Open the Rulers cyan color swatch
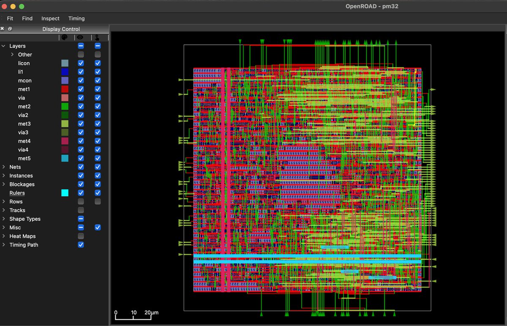Image resolution: width=507 pixels, height=326 pixels. coord(65,193)
